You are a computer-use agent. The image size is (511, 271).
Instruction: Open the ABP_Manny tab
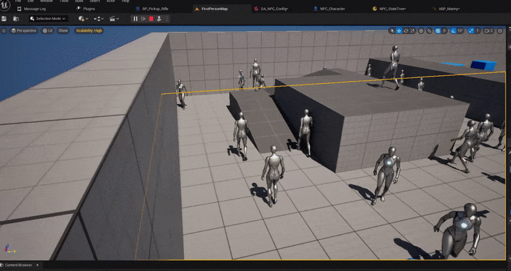(446, 9)
